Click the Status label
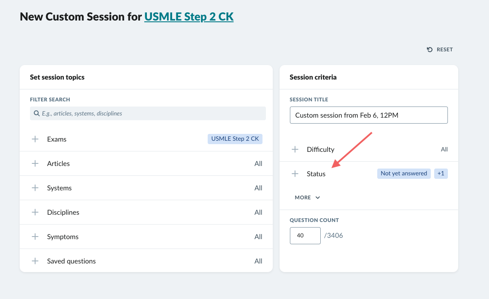Viewport: 489px width, 299px height. [x=316, y=174]
